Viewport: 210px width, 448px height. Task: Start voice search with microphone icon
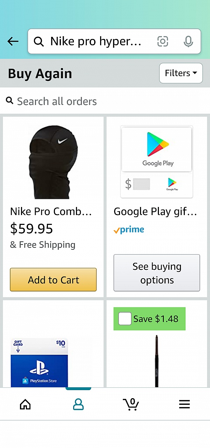pyautogui.click(x=188, y=41)
